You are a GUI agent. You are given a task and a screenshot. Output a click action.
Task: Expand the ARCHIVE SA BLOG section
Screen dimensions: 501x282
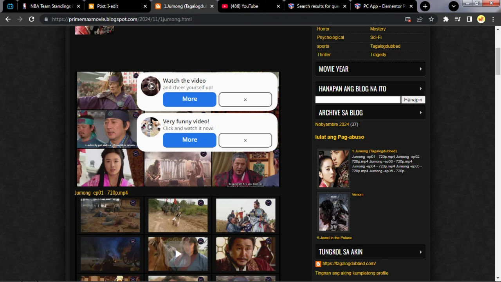tap(370, 113)
